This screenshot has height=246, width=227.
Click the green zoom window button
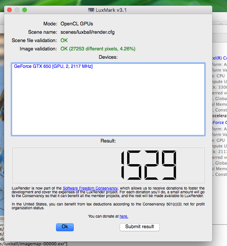(x=25, y=10)
